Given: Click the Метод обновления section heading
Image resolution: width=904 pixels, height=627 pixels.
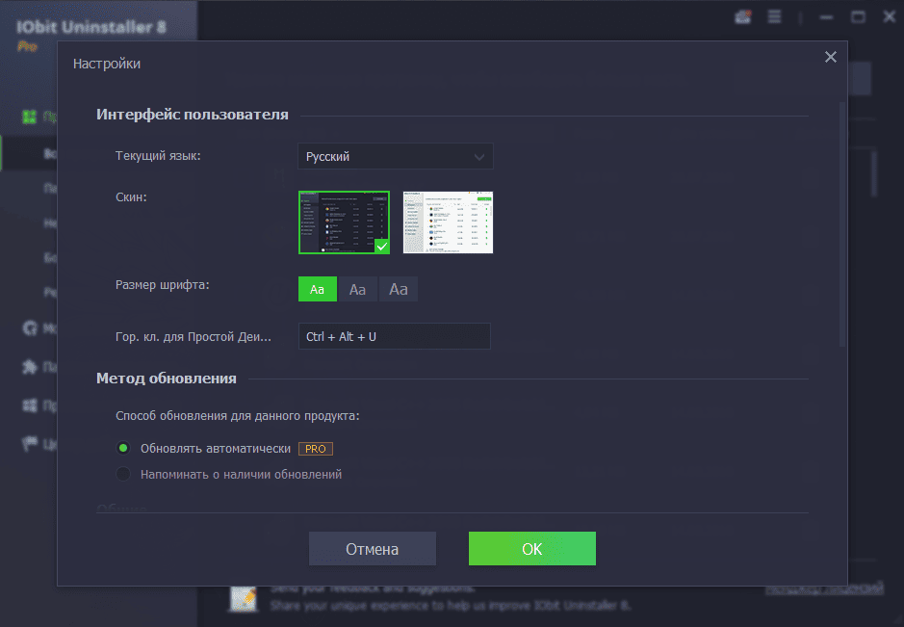Looking at the screenshot, I should coord(166,378).
